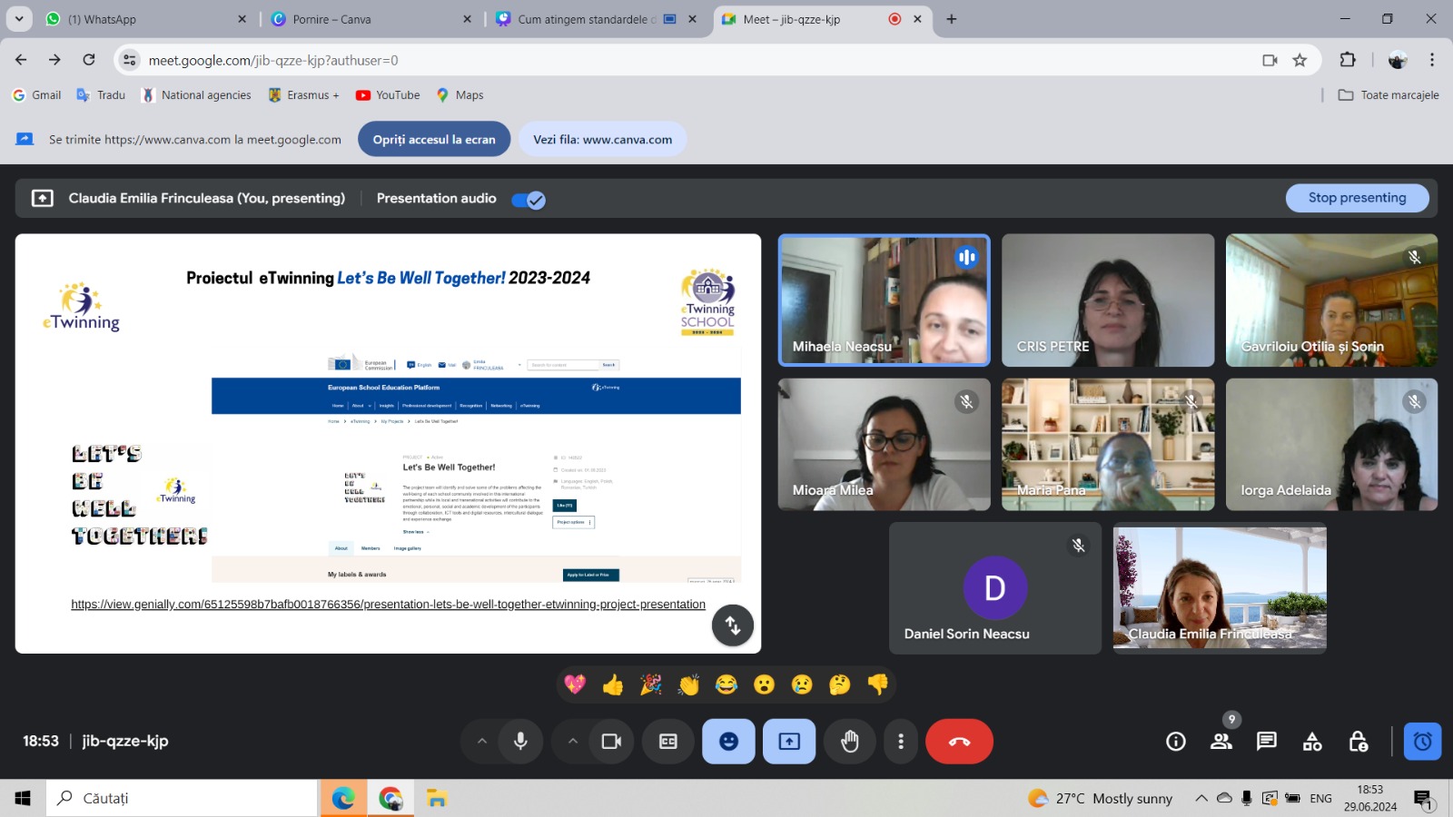Toggle the Presentation audio switch
This screenshot has height=817, width=1453.
pyautogui.click(x=529, y=200)
